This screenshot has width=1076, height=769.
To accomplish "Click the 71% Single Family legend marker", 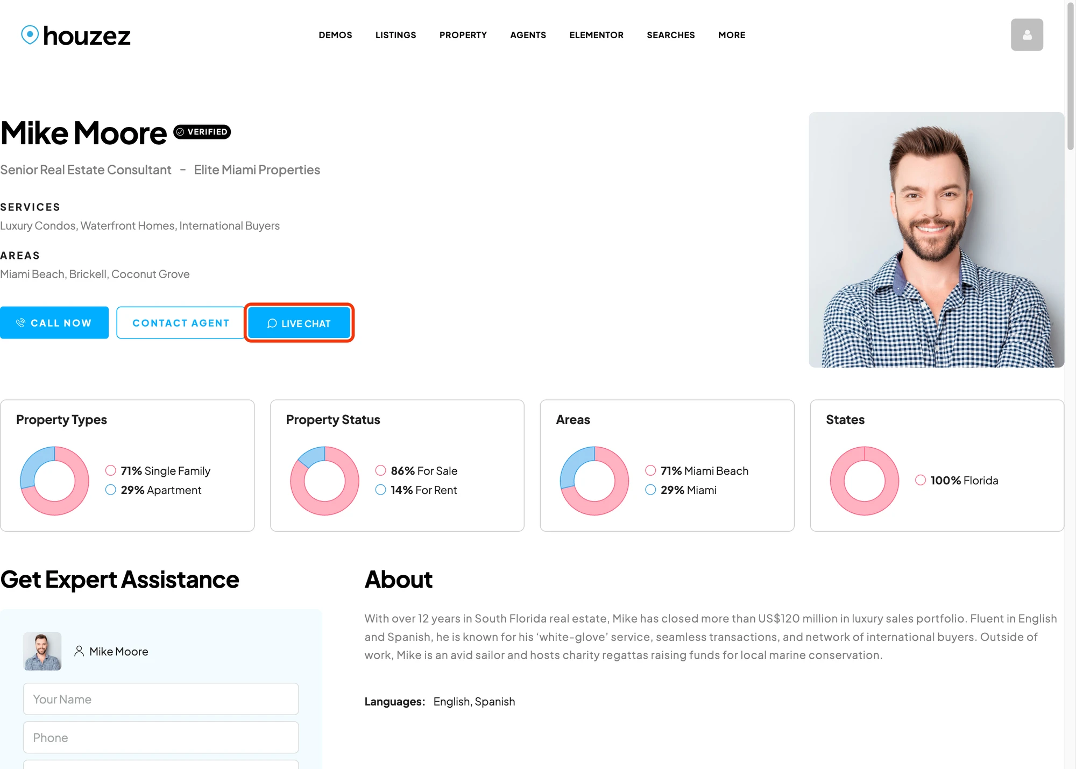I will (110, 470).
